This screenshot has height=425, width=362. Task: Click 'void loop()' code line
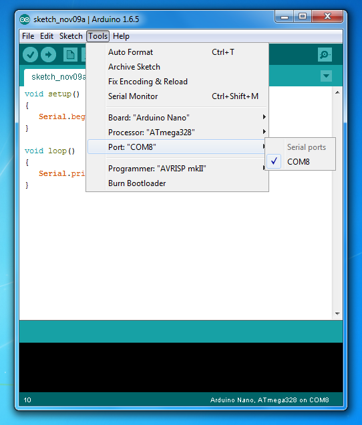(50, 151)
